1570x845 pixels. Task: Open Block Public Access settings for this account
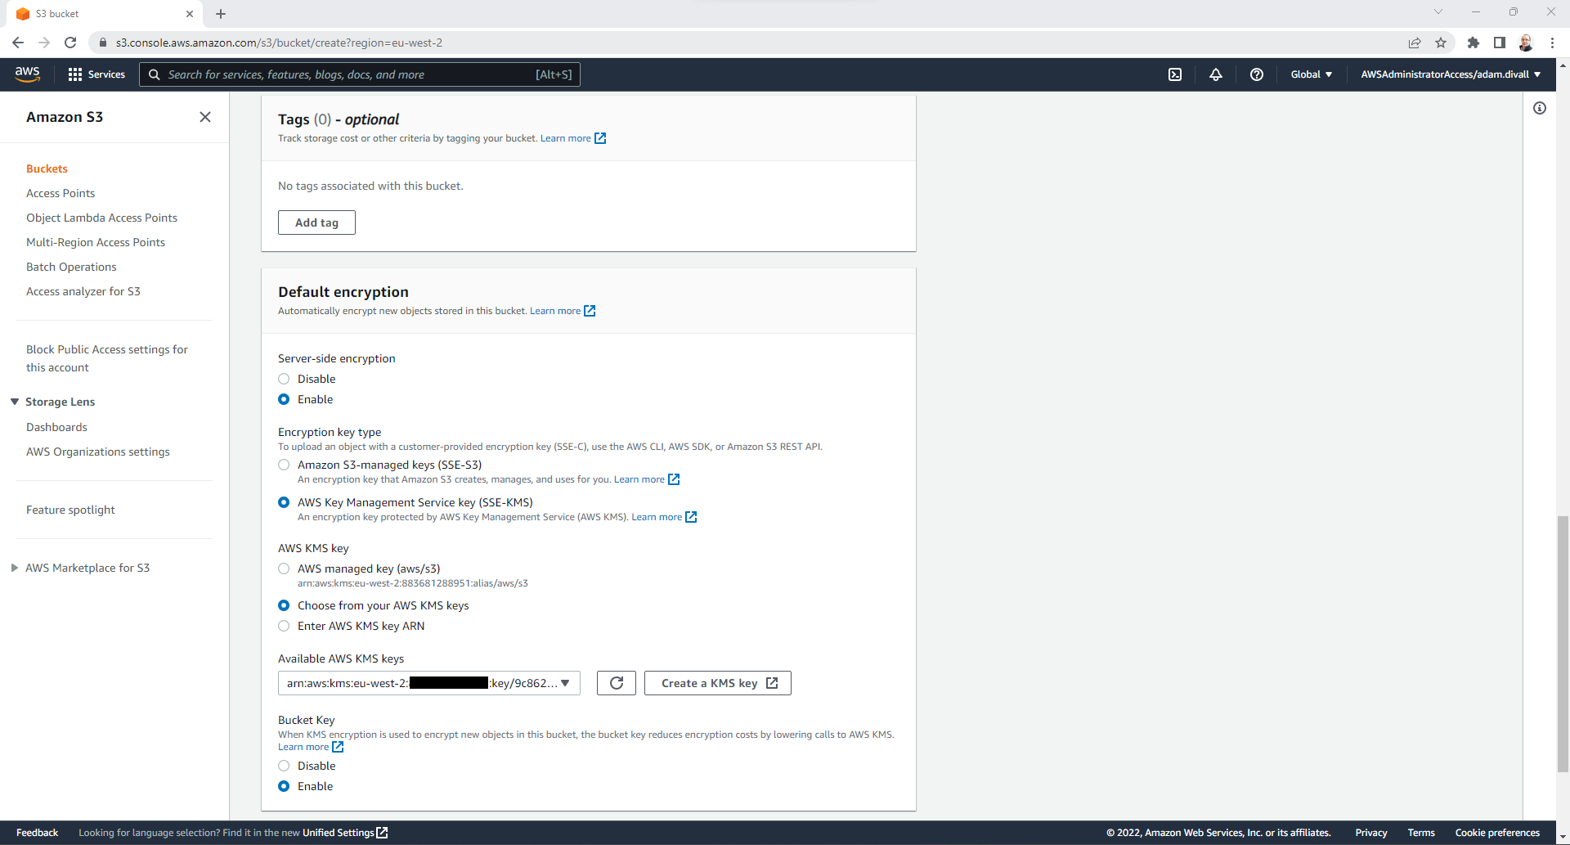pos(107,358)
